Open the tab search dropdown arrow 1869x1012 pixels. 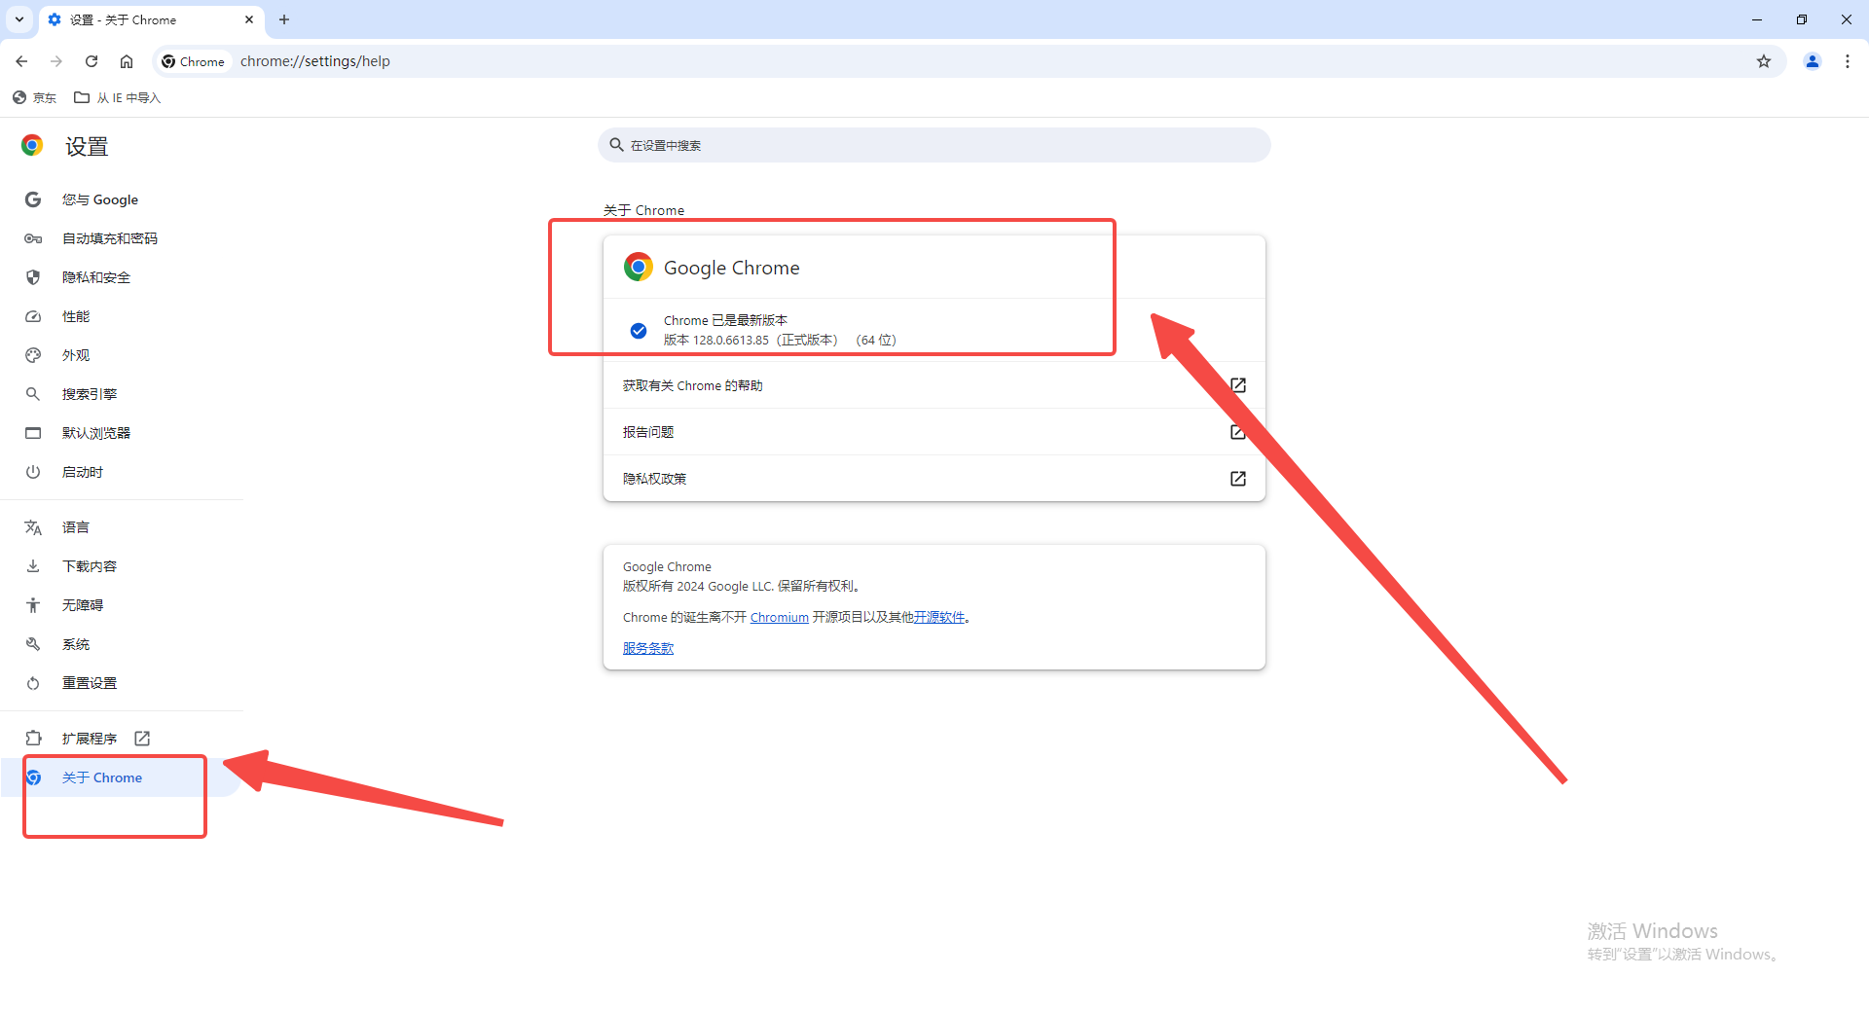[19, 19]
